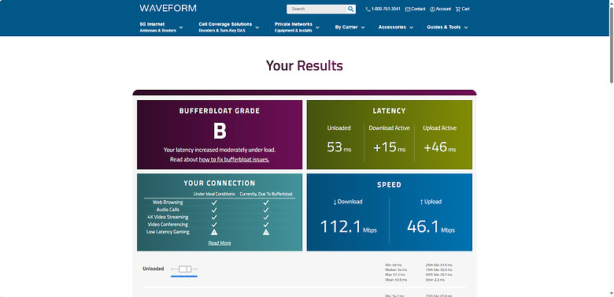Click the ideal-conditions checkmark for 4K Video Streaming
Image resolution: width=614 pixels, height=297 pixels.
[x=214, y=217]
